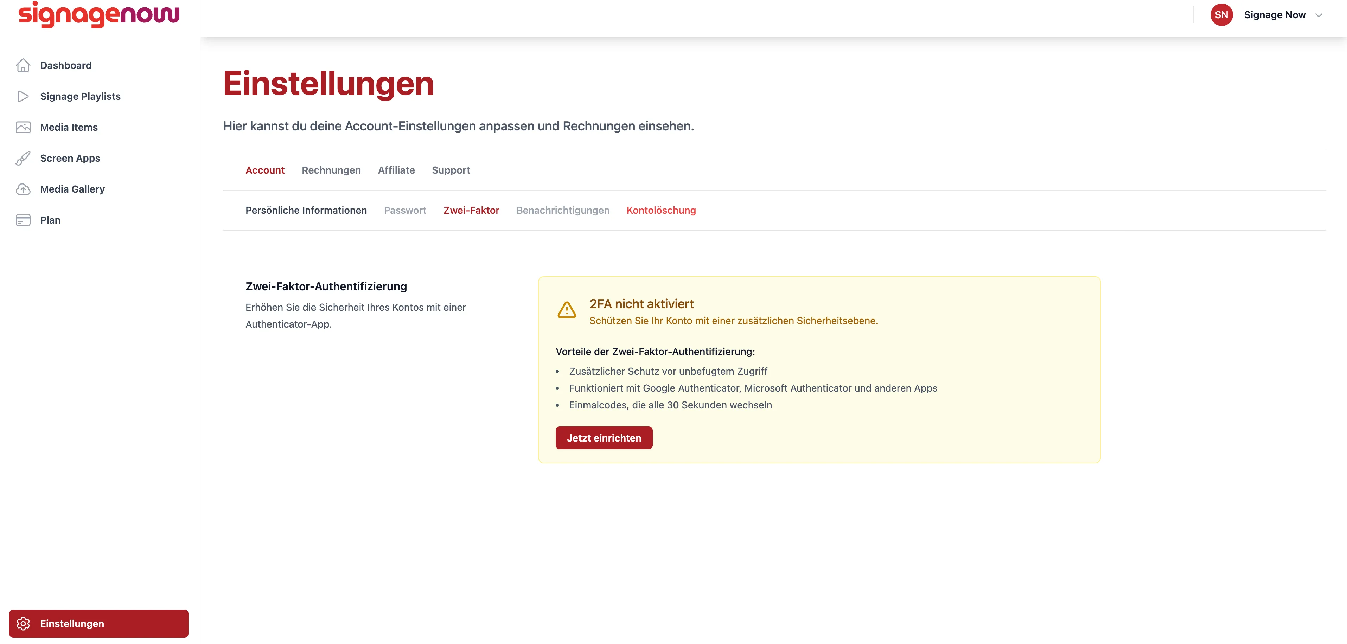Open Media Items in the sidebar
This screenshot has width=1347, height=644.
69,127
